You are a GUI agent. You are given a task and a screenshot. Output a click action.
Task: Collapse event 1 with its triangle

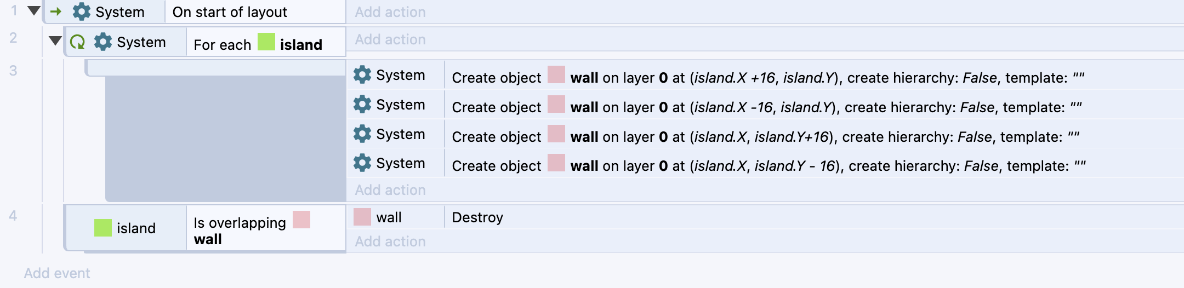[34, 10]
